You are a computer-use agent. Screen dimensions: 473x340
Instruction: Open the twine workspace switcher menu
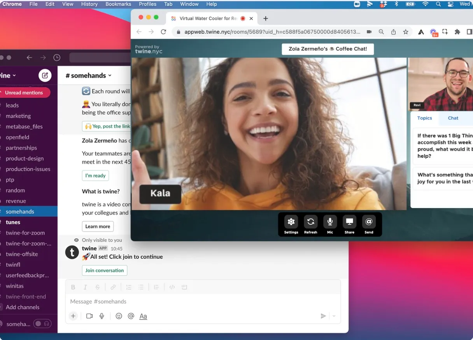7,75
